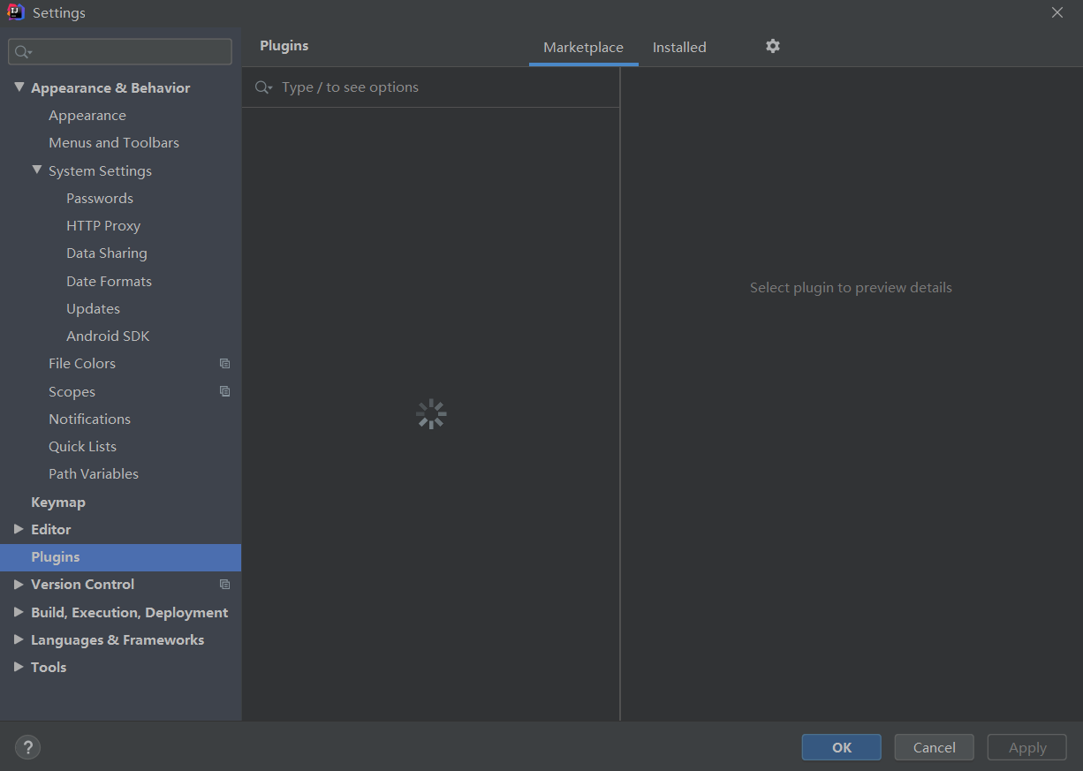This screenshot has height=771, width=1083.
Task: Click the project-level icon beside Scopes
Action: click(224, 391)
